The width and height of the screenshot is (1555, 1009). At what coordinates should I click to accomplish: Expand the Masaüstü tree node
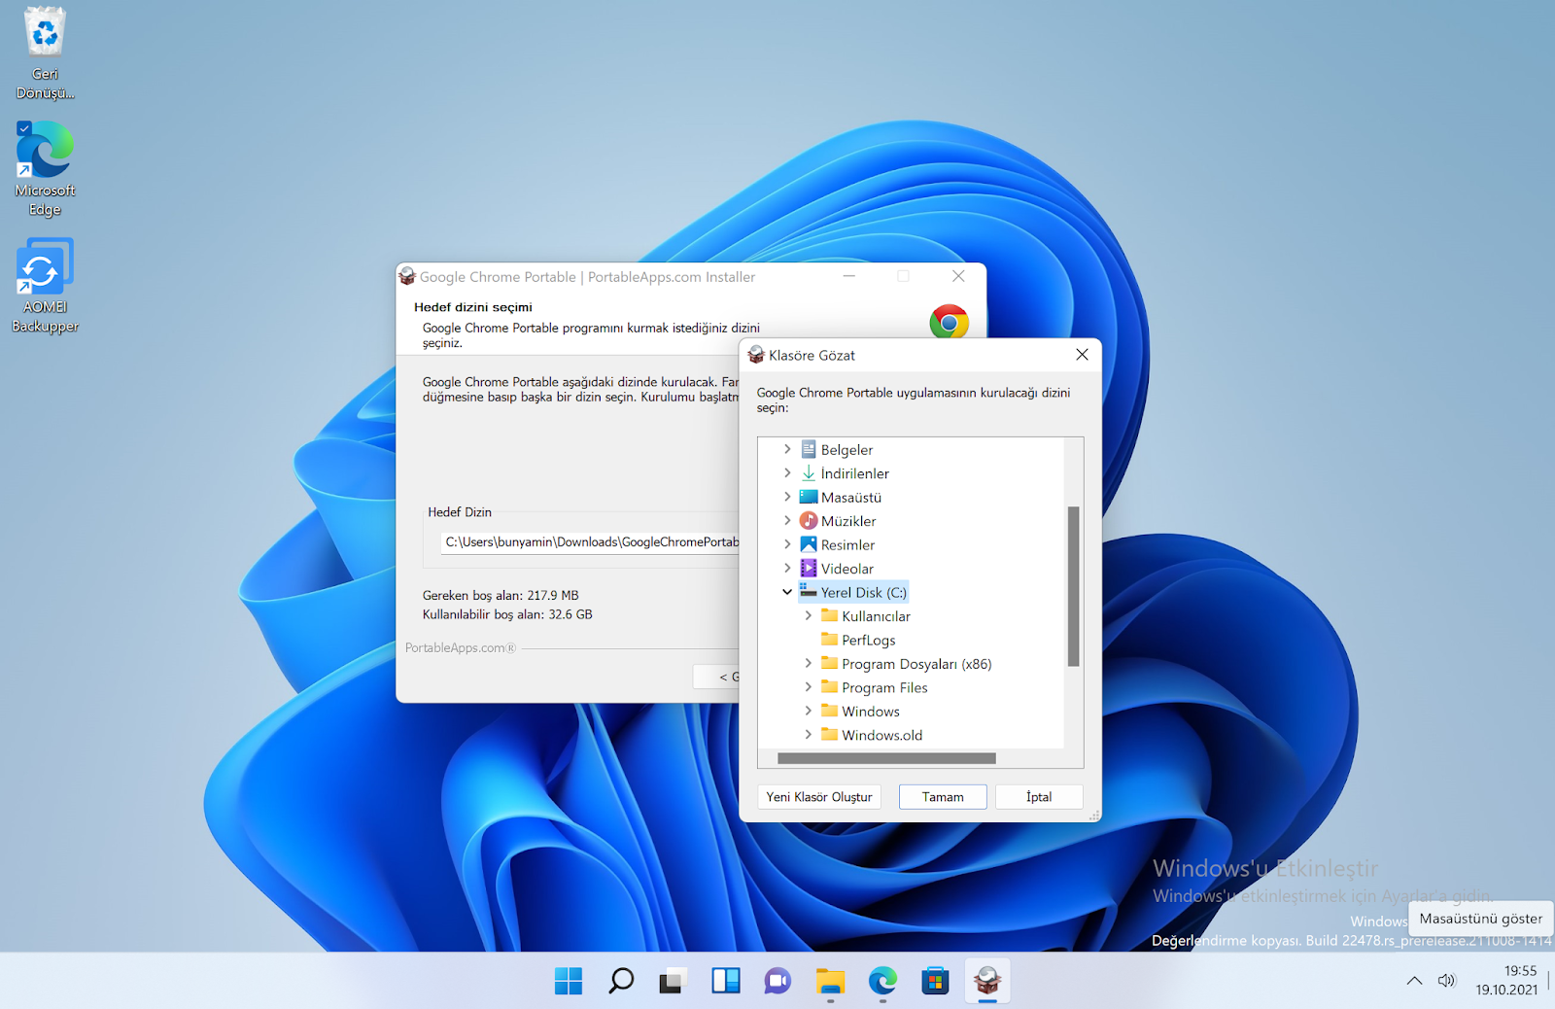(787, 497)
